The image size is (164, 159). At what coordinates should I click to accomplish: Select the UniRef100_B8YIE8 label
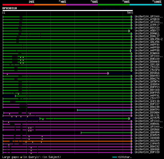tap(147, 90)
